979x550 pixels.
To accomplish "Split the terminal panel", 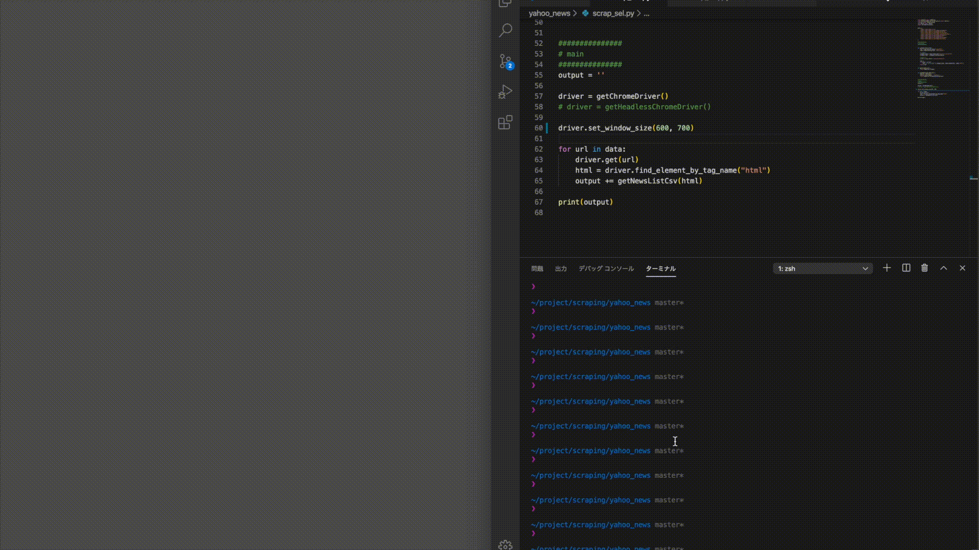I will (906, 268).
